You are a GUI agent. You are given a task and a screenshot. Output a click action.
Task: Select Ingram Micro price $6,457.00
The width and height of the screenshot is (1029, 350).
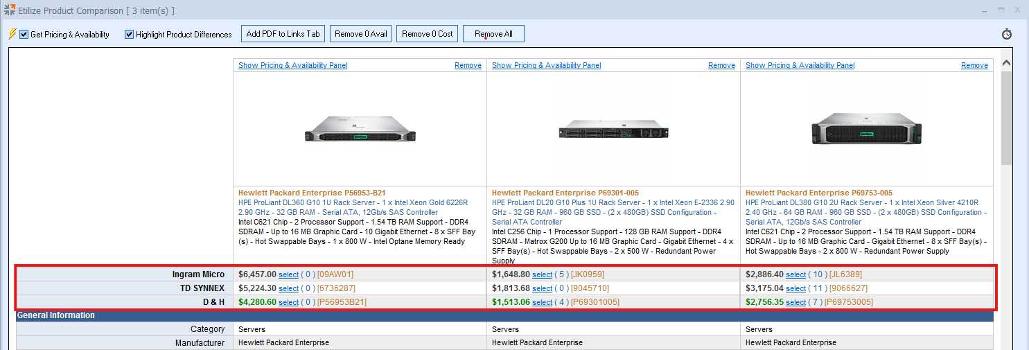pos(288,274)
